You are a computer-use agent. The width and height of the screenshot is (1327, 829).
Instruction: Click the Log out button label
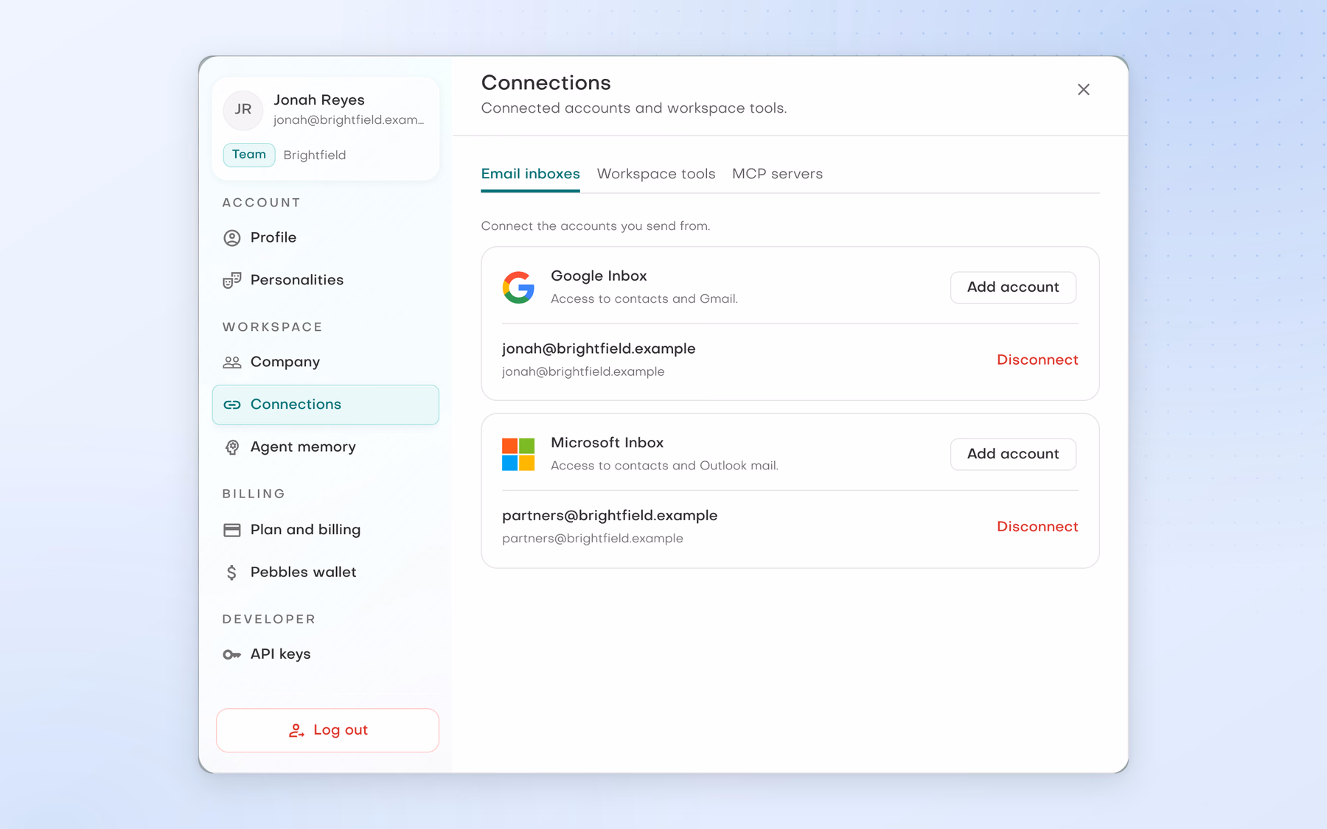tap(341, 730)
